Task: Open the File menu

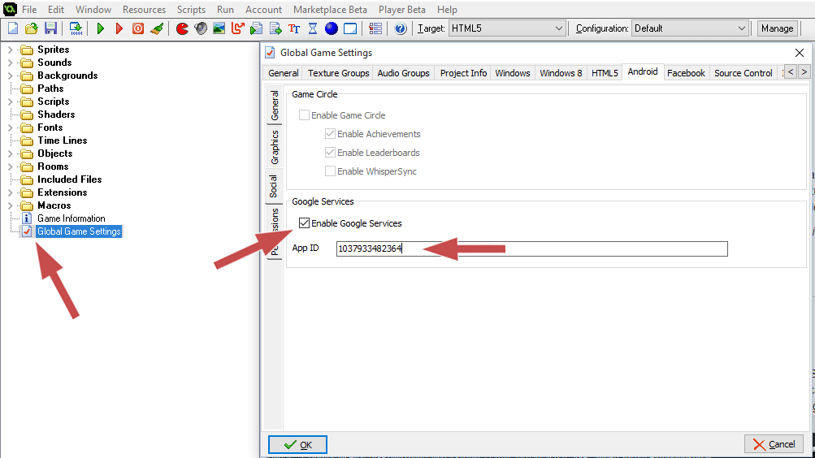Action: point(29,10)
